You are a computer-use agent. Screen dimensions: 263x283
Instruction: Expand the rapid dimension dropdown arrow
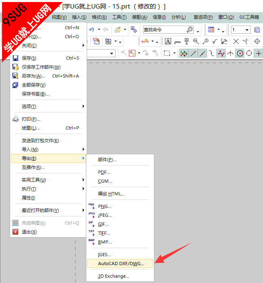[152, 41]
